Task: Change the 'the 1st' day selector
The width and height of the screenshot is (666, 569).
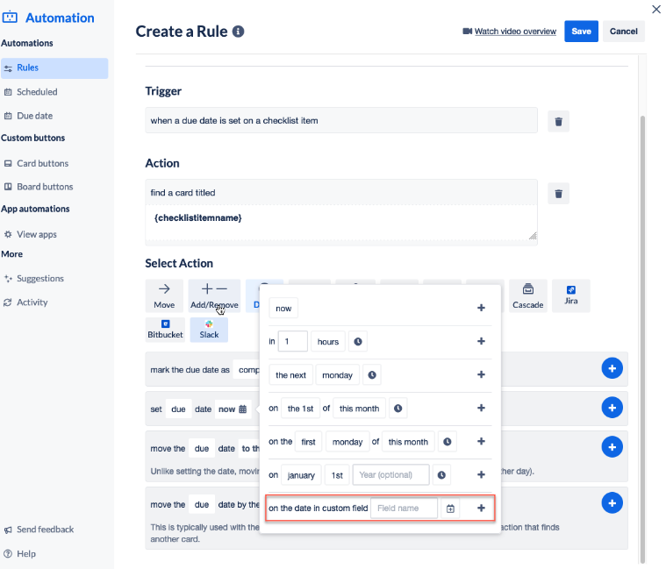Action: [300, 409]
